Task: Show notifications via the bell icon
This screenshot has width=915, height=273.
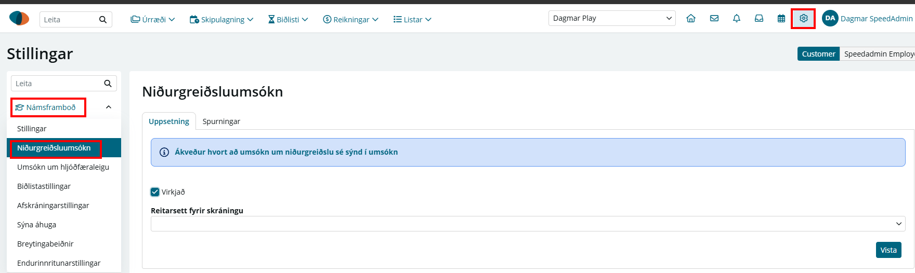Action: (737, 19)
